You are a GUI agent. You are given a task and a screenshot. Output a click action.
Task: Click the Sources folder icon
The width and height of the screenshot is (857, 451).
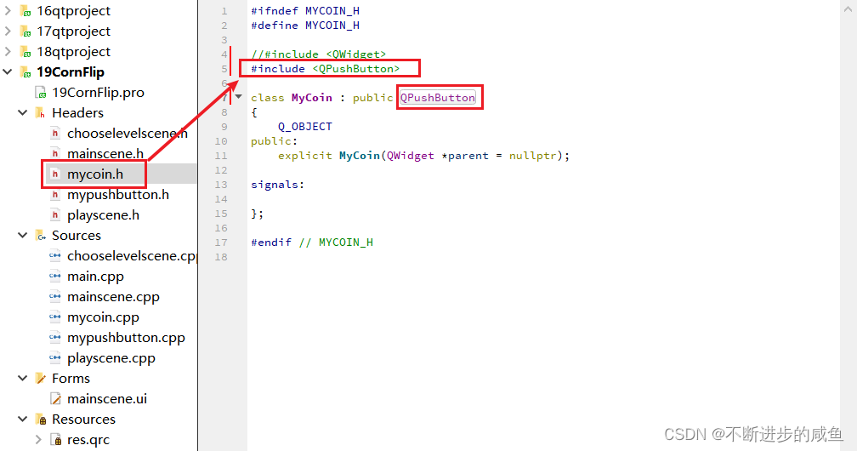(41, 236)
